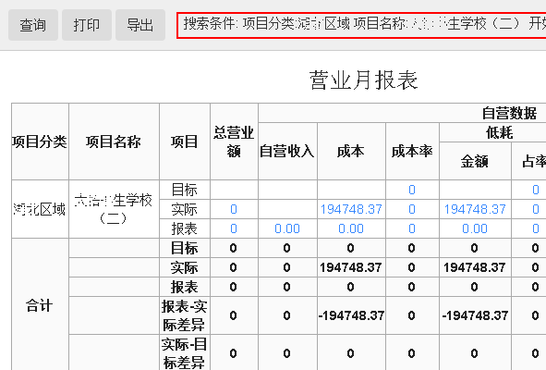Open the 成本 0.00 link in 报表 row
Viewport: 546px width, 370px height.
pos(351,228)
